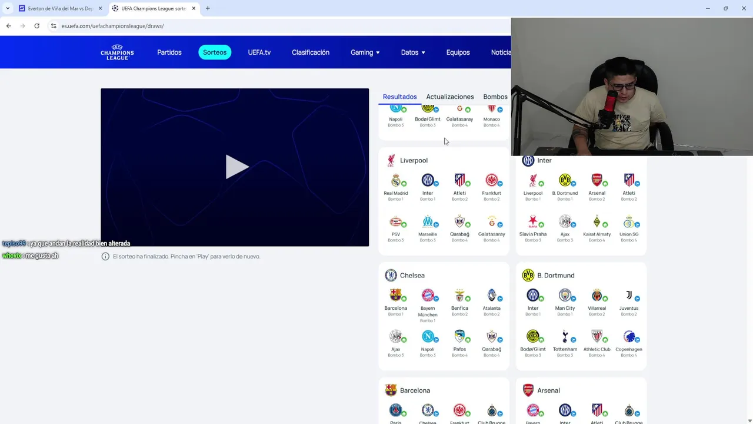
Task: Open the Inter team header
Action: pyautogui.click(x=537, y=160)
